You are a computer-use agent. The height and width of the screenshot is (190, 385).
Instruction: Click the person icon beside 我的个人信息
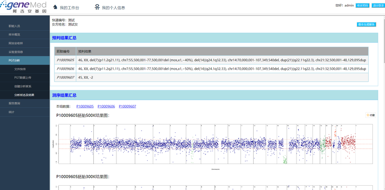[x=97, y=7]
